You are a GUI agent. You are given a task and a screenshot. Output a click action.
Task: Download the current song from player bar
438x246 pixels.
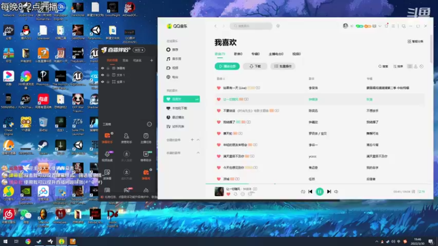235,194
